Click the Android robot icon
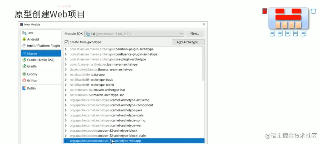 [24, 39]
